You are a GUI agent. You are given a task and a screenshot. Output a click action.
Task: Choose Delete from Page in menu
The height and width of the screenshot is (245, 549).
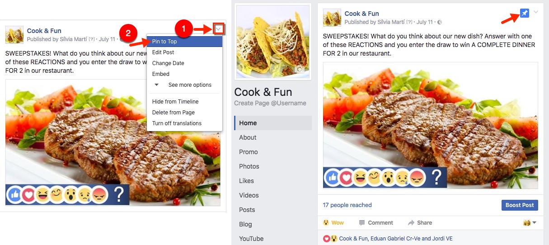click(x=174, y=113)
